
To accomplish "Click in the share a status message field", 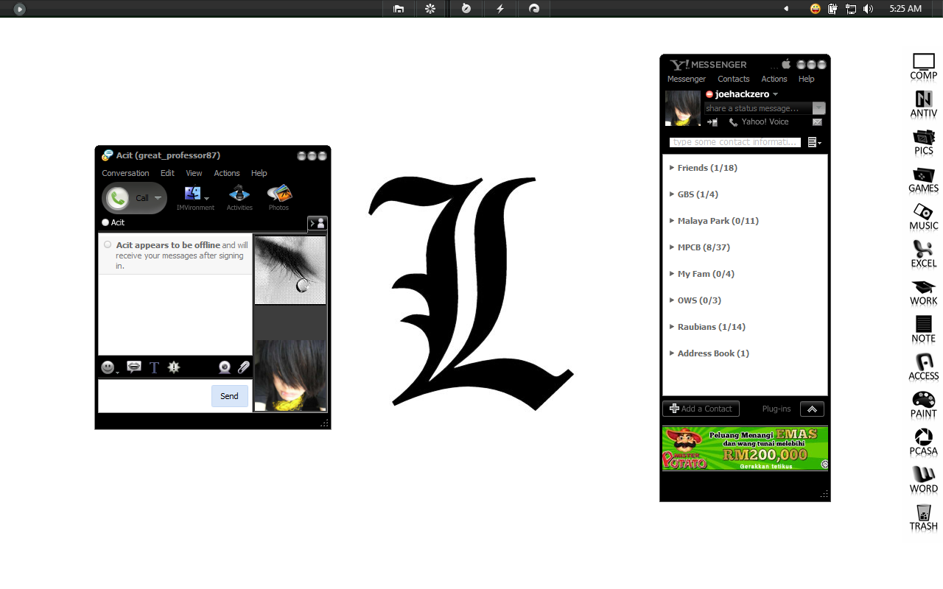I will click(x=758, y=108).
